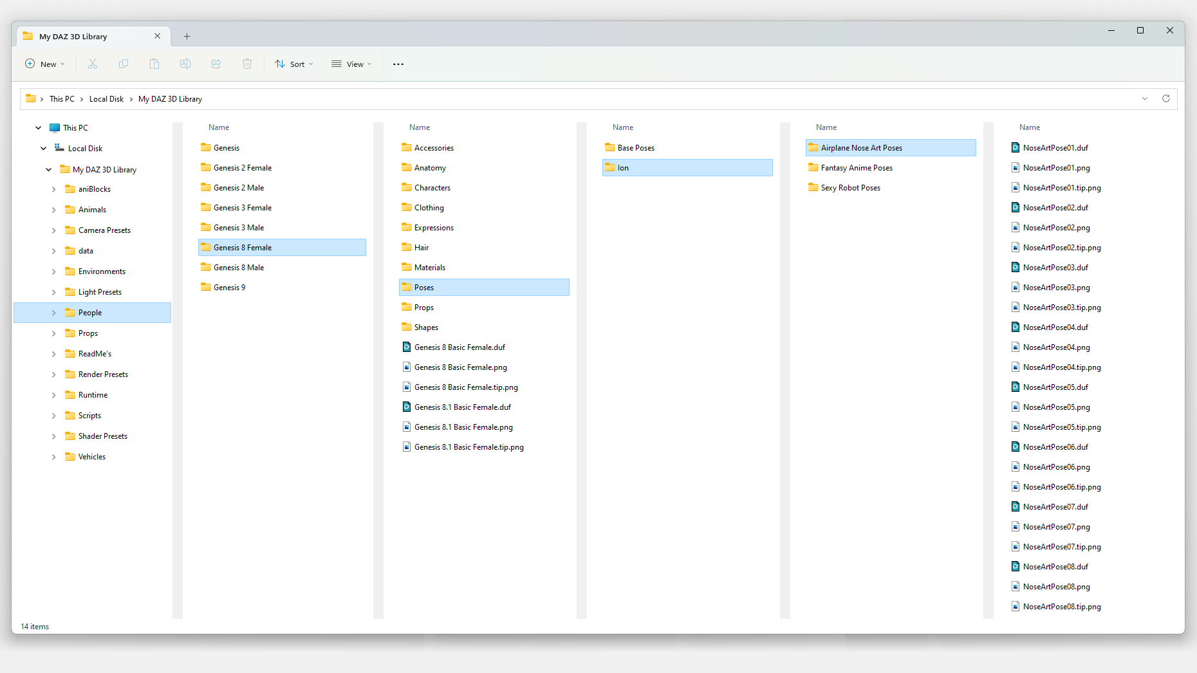Click the Poses folder icon
The height and width of the screenshot is (673, 1197).
[x=407, y=287]
